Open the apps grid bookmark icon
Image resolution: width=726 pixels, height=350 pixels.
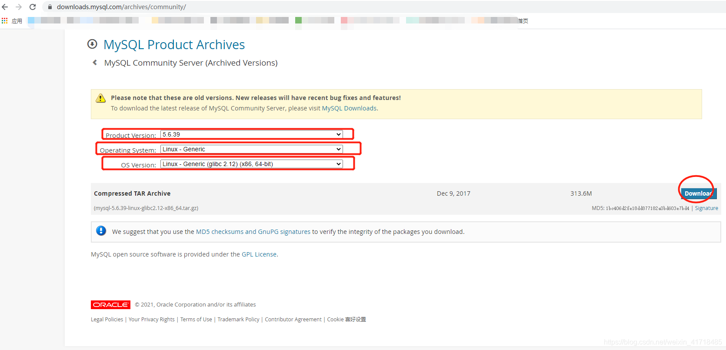(5, 20)
